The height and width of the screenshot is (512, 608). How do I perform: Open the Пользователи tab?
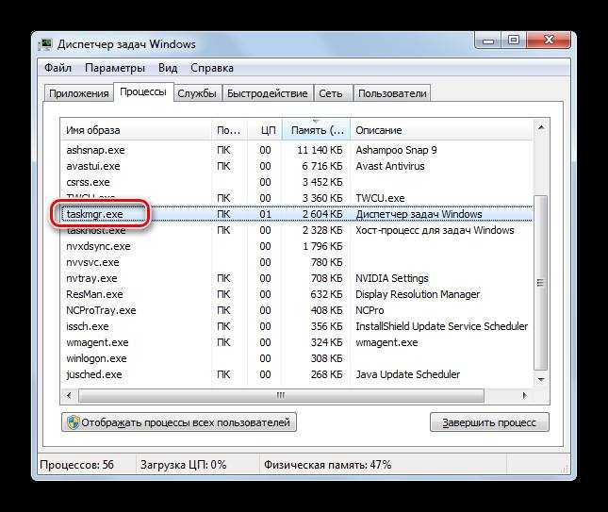(x=392, y=93)
